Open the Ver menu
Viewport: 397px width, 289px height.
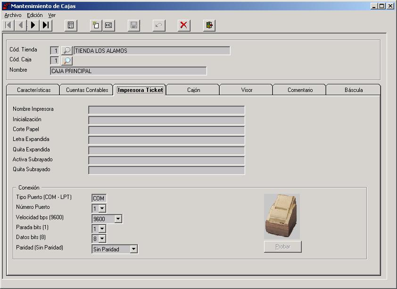pyautogui.click(x=52, y=15)
